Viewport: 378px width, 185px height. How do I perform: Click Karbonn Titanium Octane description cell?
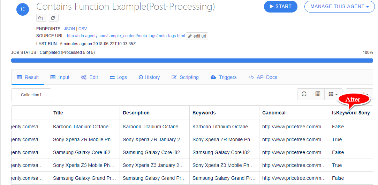click(x=154, y=127)
